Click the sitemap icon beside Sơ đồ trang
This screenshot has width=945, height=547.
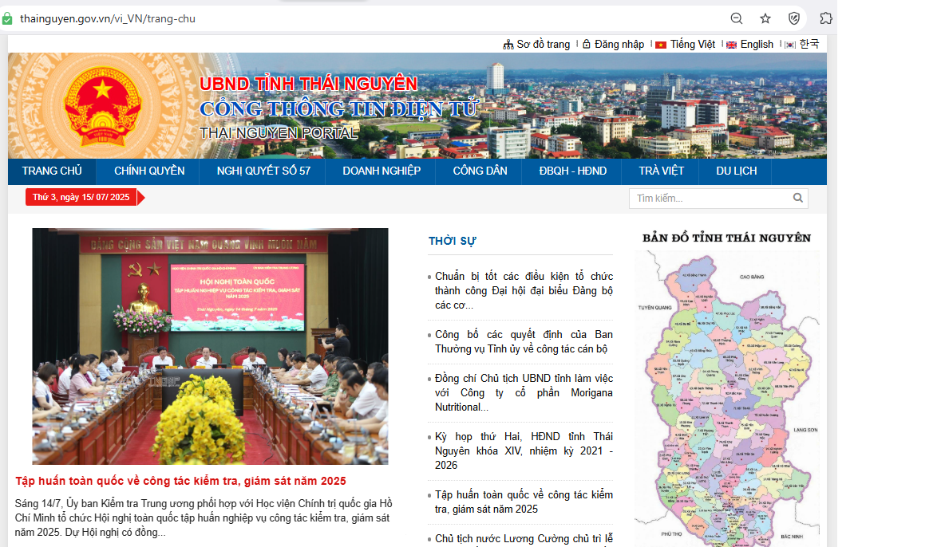[508, 45]
